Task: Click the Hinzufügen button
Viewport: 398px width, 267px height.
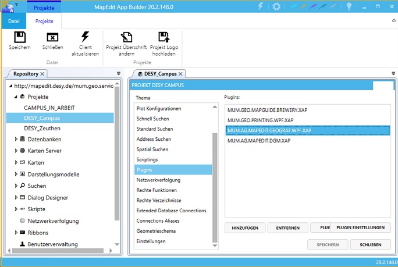Action: (x=245, y=227)
